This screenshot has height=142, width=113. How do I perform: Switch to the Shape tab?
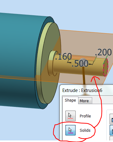coord(70,100)
